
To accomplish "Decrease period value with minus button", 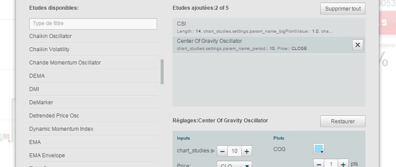I will click(x=222, y=151).
